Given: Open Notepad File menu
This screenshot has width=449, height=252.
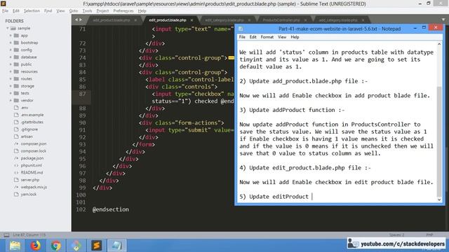Looking at the screenshot, I should pyautogui.click(x=242, y=37).
